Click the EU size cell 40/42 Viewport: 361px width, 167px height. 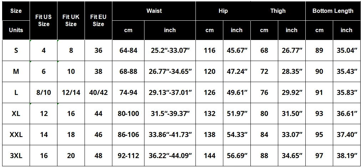pos(98,92)
